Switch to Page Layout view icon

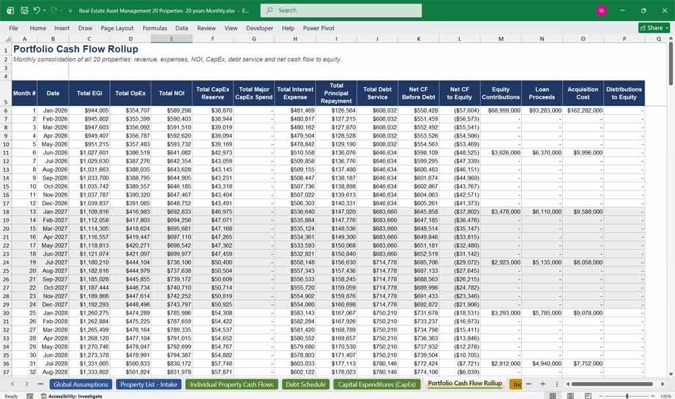(570, 396)
